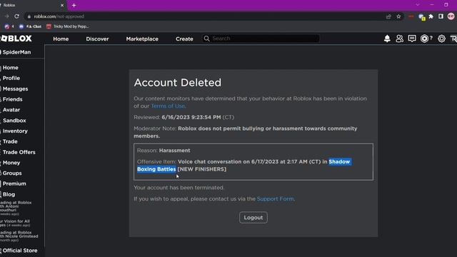Open Avatar in the sidebar
This screenshot has width=457, height=257.
(11, 110)
